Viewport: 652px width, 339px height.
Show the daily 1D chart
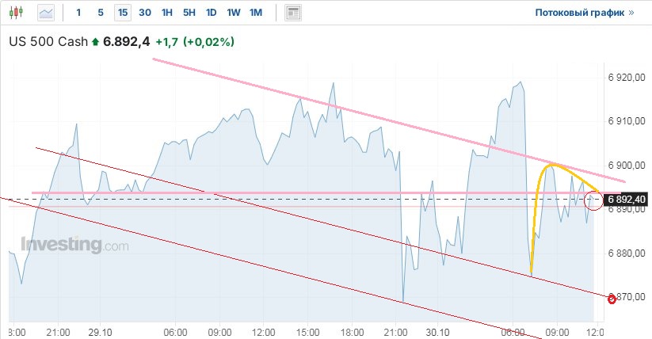[x=211, y=13]
